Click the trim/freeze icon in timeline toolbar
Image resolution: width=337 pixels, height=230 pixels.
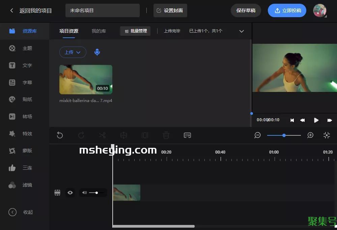pos(145,135)
